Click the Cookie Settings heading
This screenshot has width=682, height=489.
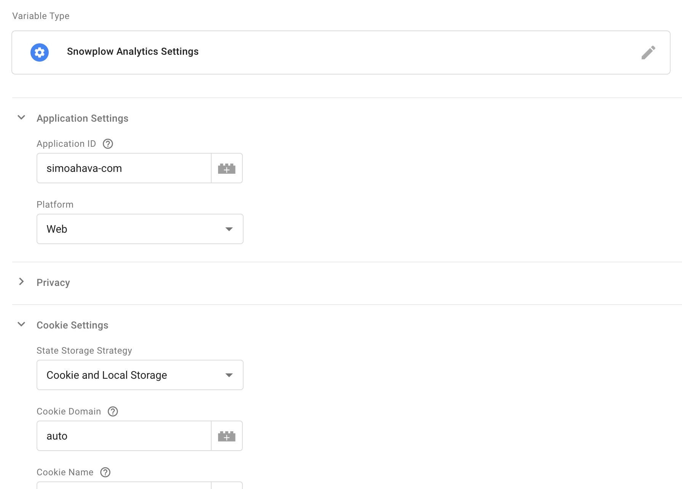click(72, 325)
